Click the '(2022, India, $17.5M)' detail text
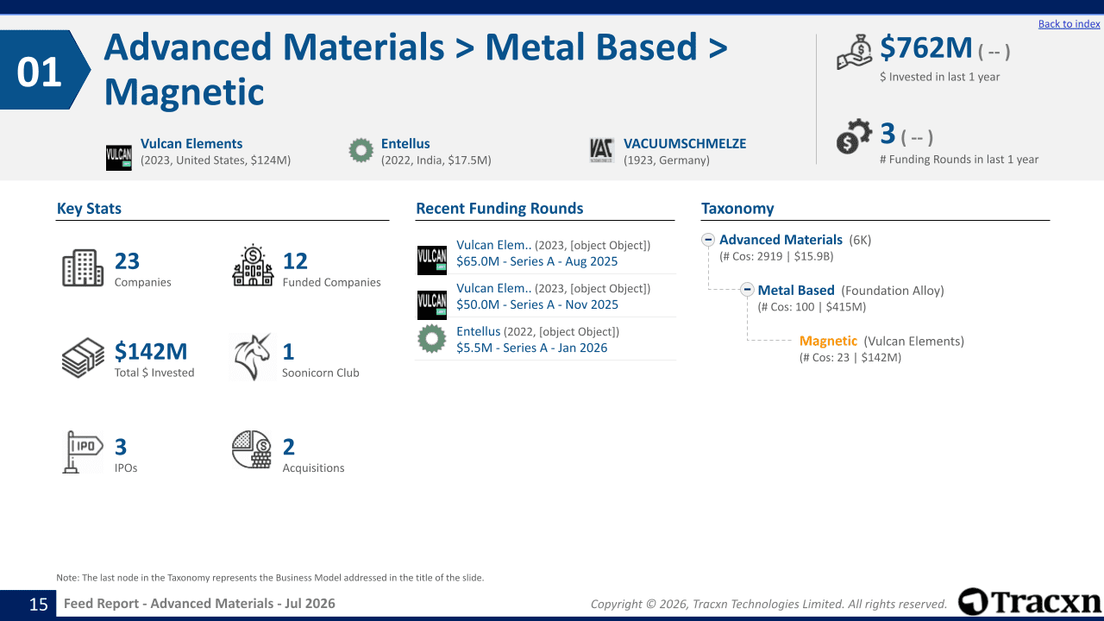Viewport: 1104px width, 621px height. pyautogui.click(x=436, y=160)
